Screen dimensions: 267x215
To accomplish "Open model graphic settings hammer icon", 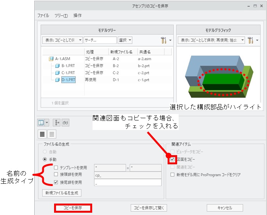I will [250, 40].
